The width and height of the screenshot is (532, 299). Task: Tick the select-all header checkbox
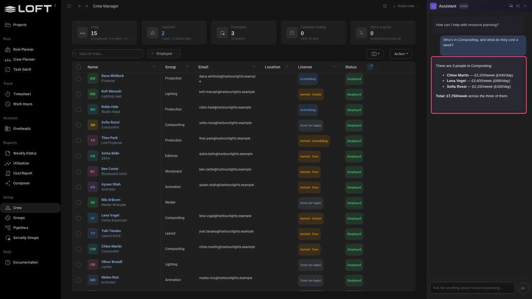79,67
